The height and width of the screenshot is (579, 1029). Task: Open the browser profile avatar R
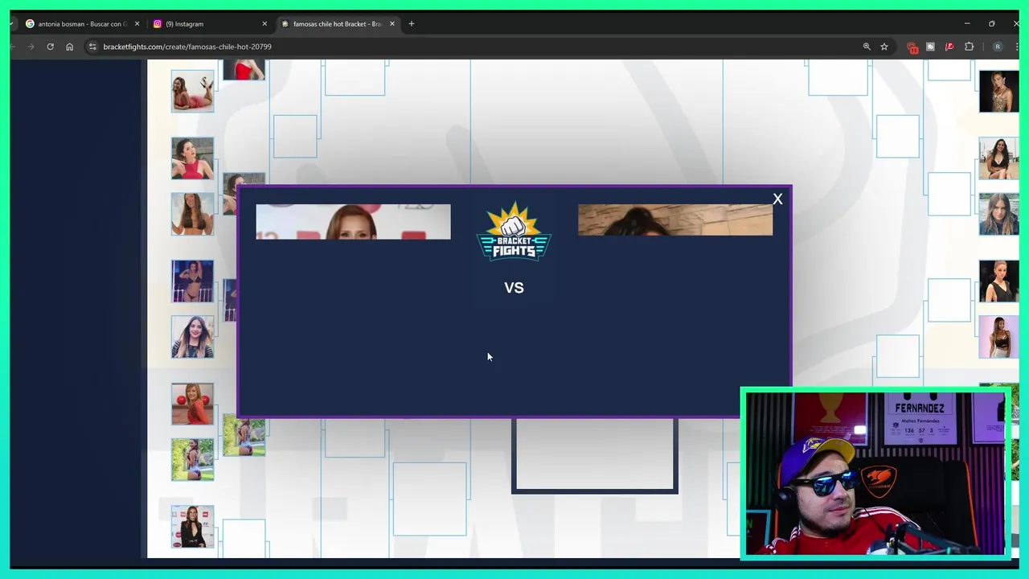[998, 47]
